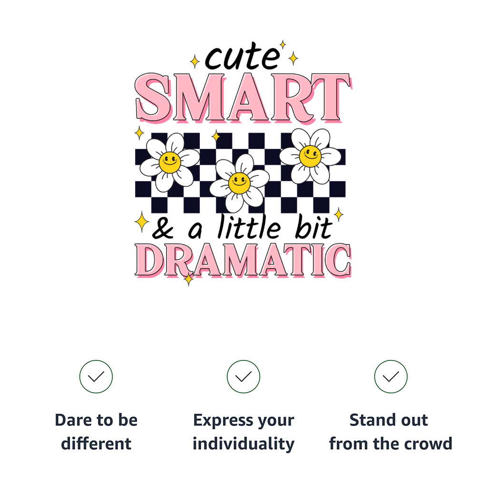Click the large yellow sparkle left of the ampersand
487x487 pixels.
point(141,222)
